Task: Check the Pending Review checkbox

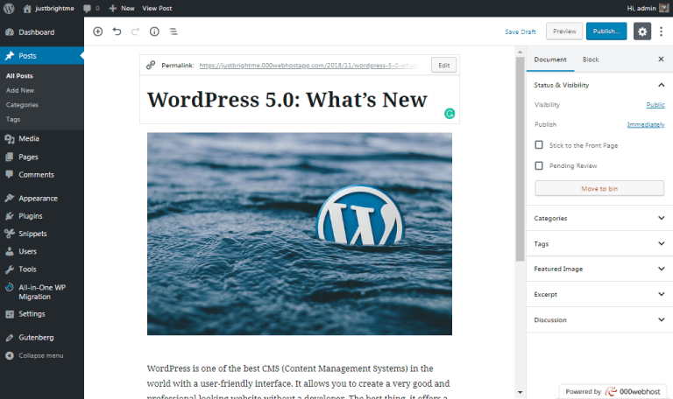Action: [539, 165]
